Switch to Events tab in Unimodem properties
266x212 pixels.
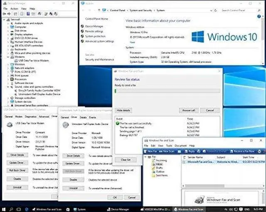point(92,117)
